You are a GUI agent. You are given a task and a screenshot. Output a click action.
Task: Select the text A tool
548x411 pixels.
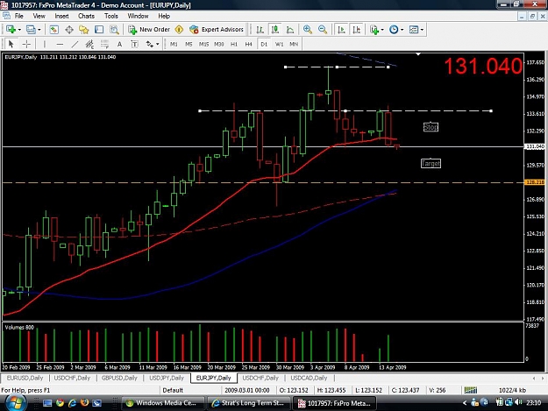click(119, 44)
